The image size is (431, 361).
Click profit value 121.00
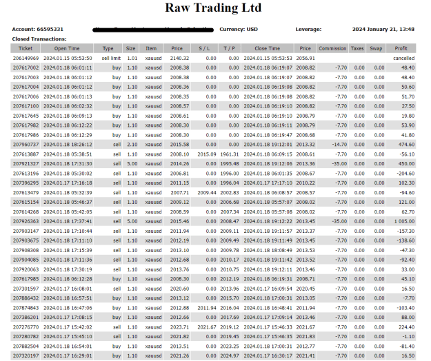407,203
